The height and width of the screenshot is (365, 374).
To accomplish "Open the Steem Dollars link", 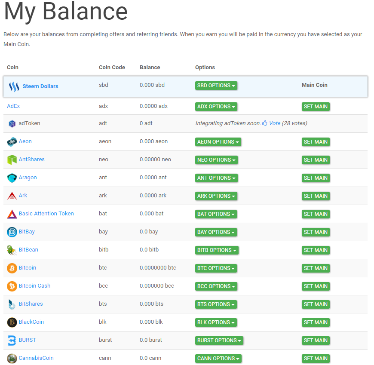I will pos(40,86).
